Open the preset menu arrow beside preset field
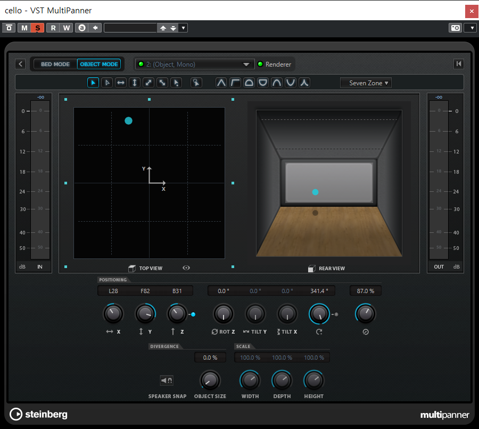This screenshot has width=479, height=429. (183, 28)
